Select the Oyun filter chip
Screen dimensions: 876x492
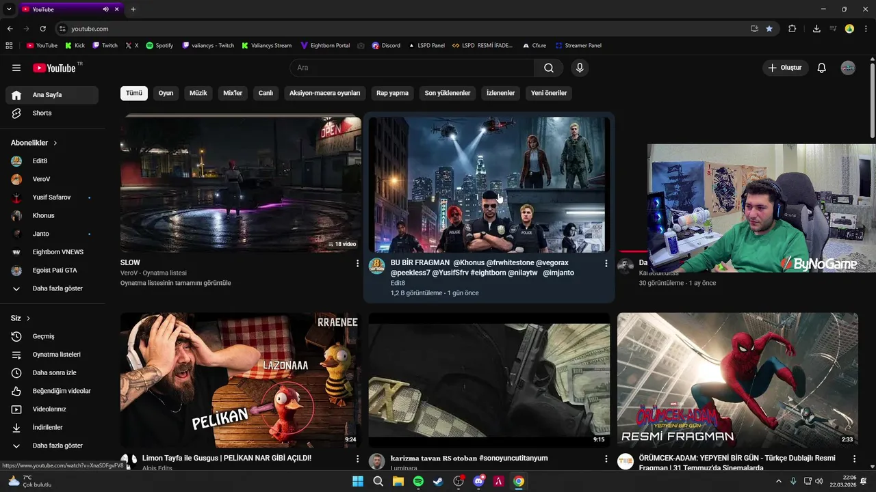[166, 93]
